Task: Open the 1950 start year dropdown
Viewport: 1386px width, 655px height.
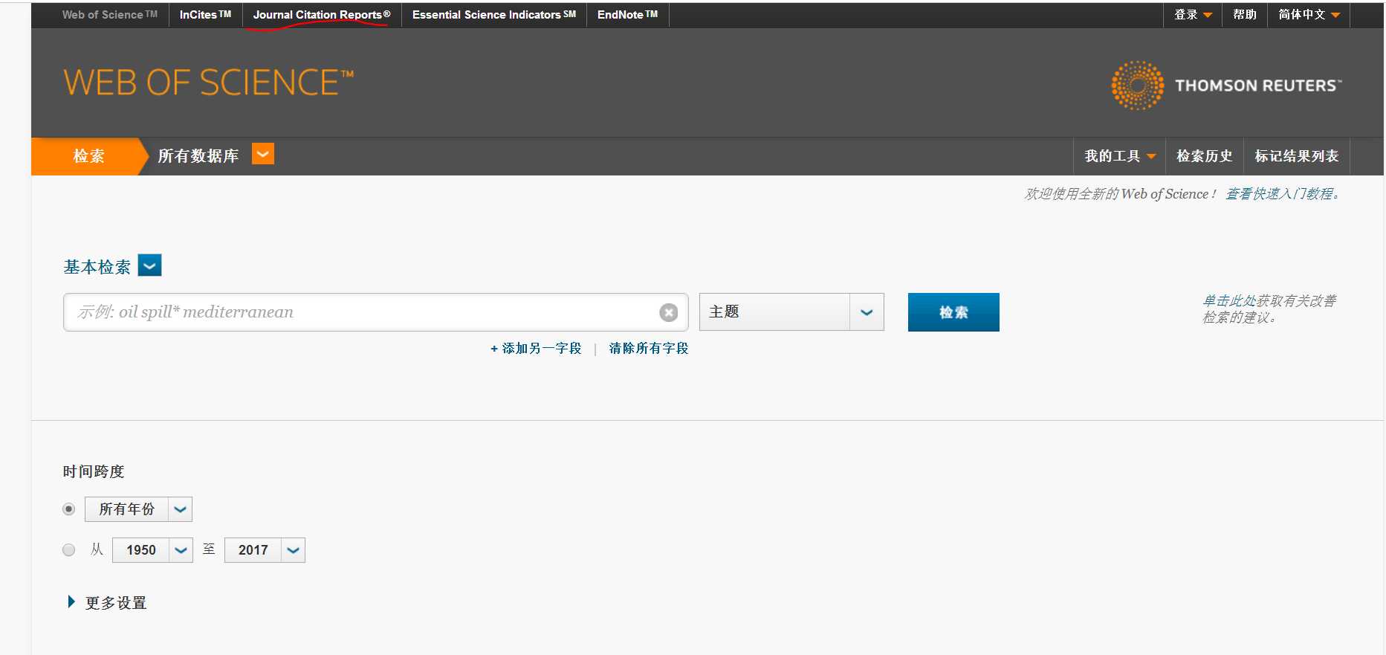Action: [x=181, y=550]
